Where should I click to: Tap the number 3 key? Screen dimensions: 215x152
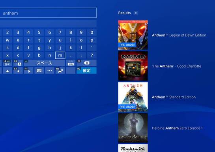(x=18, y=32)
